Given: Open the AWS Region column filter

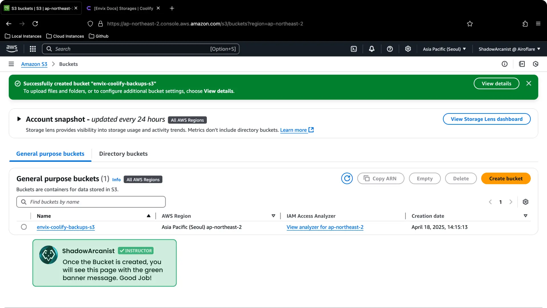Looking at the screenshot, I should tap(273, 216).
